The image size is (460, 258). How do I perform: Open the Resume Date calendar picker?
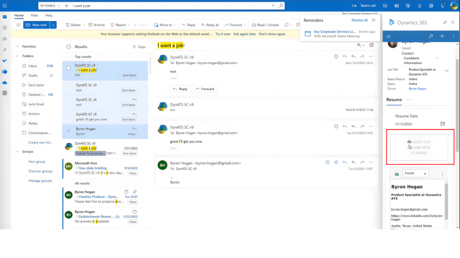[442, 124]
